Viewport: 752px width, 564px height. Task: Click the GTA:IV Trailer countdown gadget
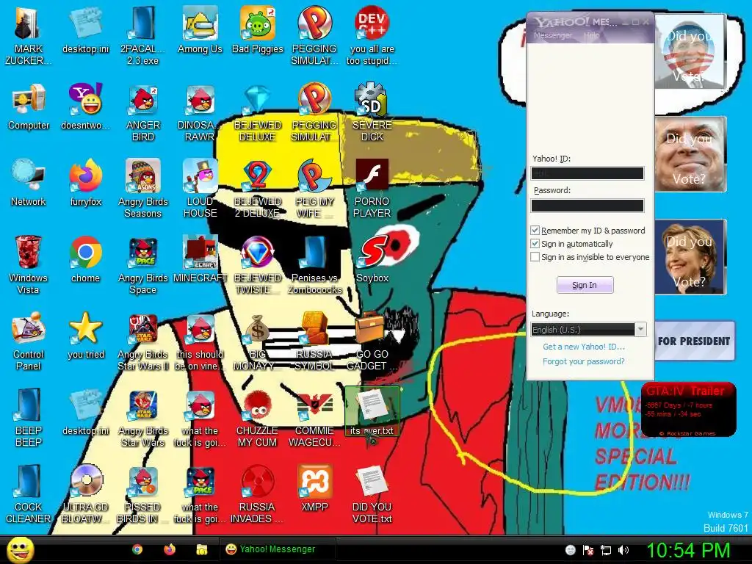(688, 409)
